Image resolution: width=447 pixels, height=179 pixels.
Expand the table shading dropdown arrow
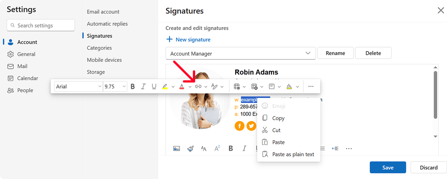tap(298, 87)
